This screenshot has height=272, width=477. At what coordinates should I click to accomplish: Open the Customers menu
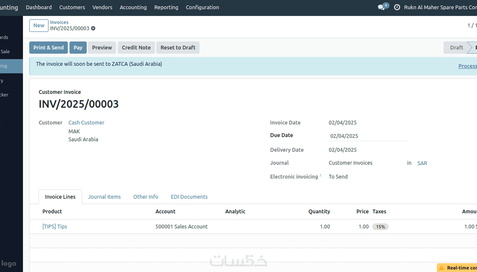point(72,7)
